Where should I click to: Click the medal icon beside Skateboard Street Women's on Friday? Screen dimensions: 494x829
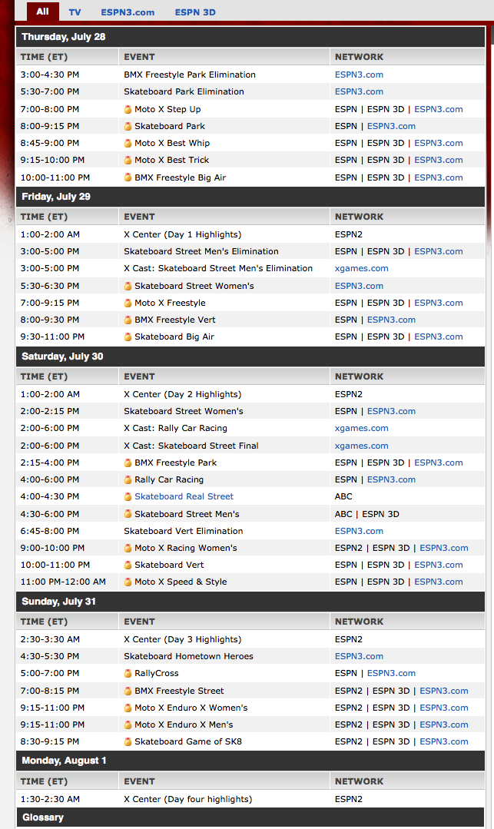pyautogui.click(x=128, y=286)
